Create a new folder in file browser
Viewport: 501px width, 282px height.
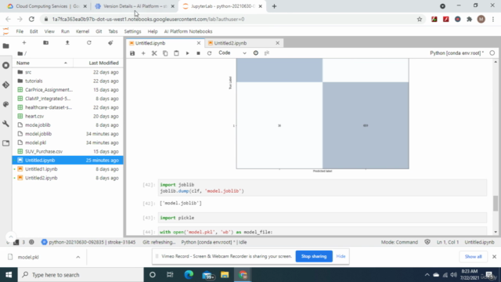45,42
